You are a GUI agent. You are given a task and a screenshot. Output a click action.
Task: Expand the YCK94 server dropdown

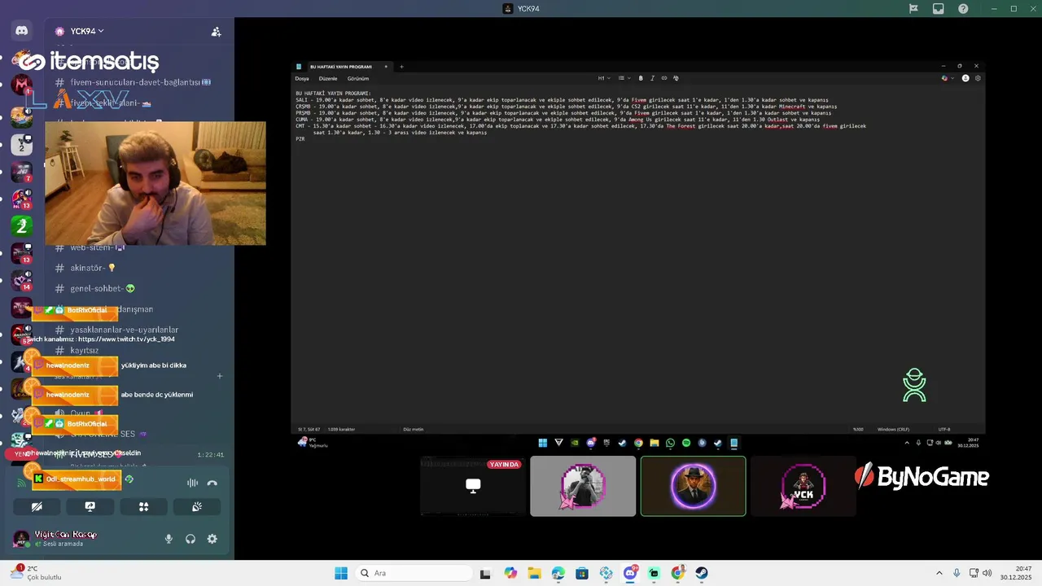point(88,31)
